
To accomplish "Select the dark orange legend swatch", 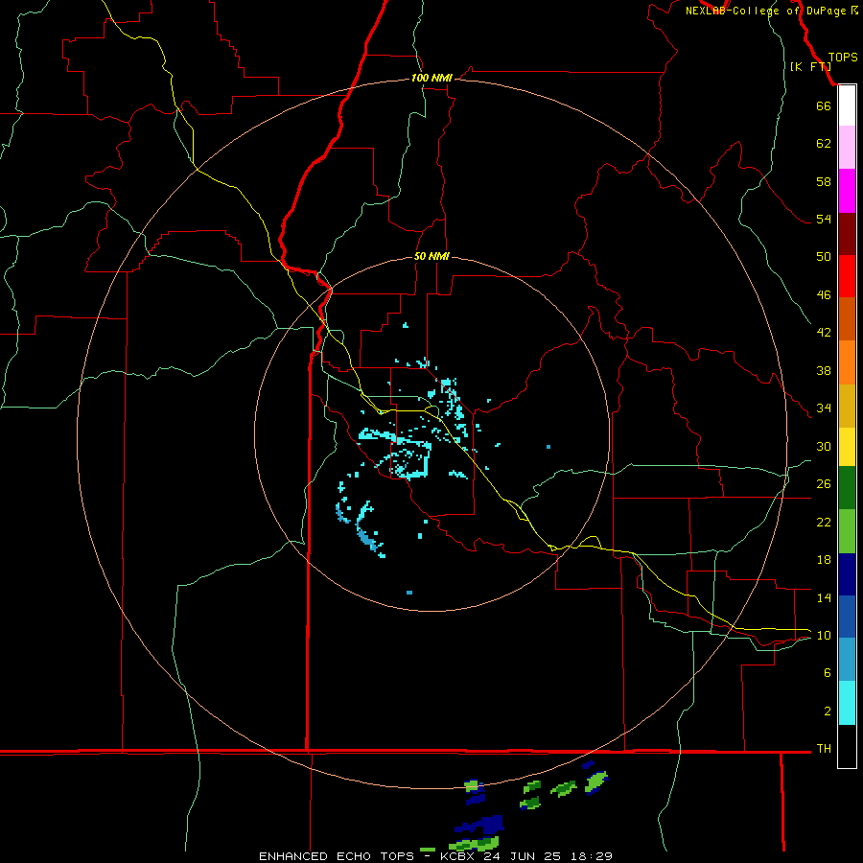I will pos(847,319).
